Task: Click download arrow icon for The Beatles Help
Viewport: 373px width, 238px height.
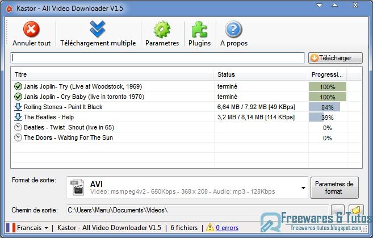Action: click(x=18, y=117)
